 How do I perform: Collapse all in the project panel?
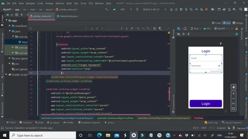(x=22, y=15)
